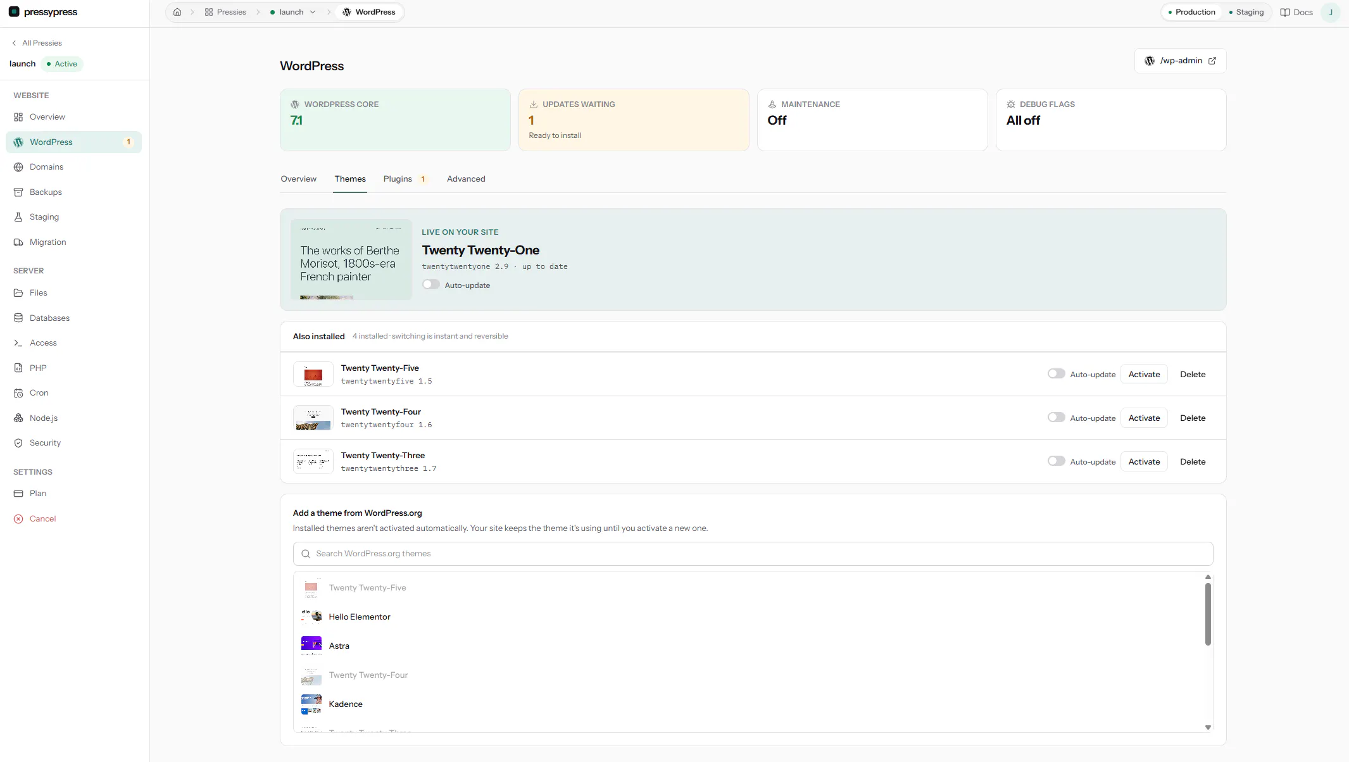Enable auto-update for Twenty Twenty-Three
Image resolution: width=1349 pixels, height=762 pixels.
point(1057,461)
